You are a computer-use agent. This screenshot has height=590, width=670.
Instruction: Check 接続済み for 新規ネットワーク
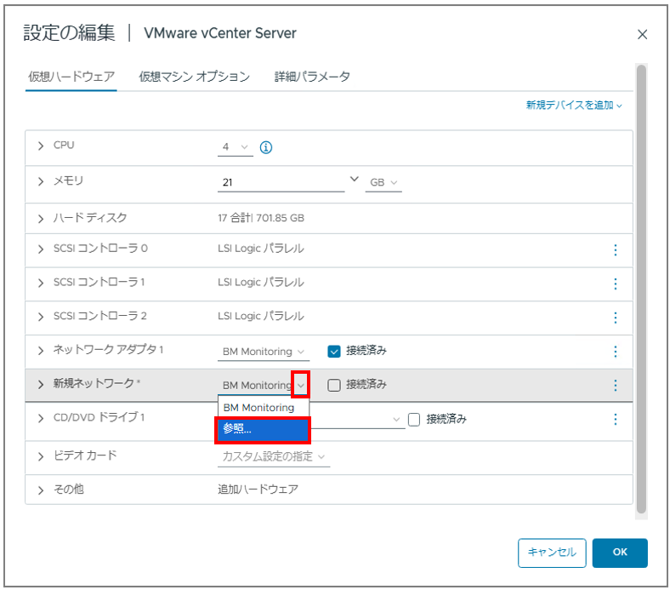click(x=333, y=385)
